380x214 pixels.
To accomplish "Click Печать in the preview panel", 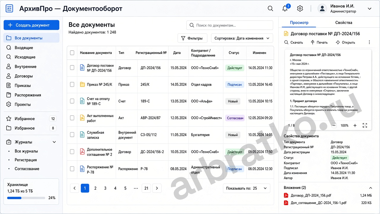I will [x=319, y=42].
